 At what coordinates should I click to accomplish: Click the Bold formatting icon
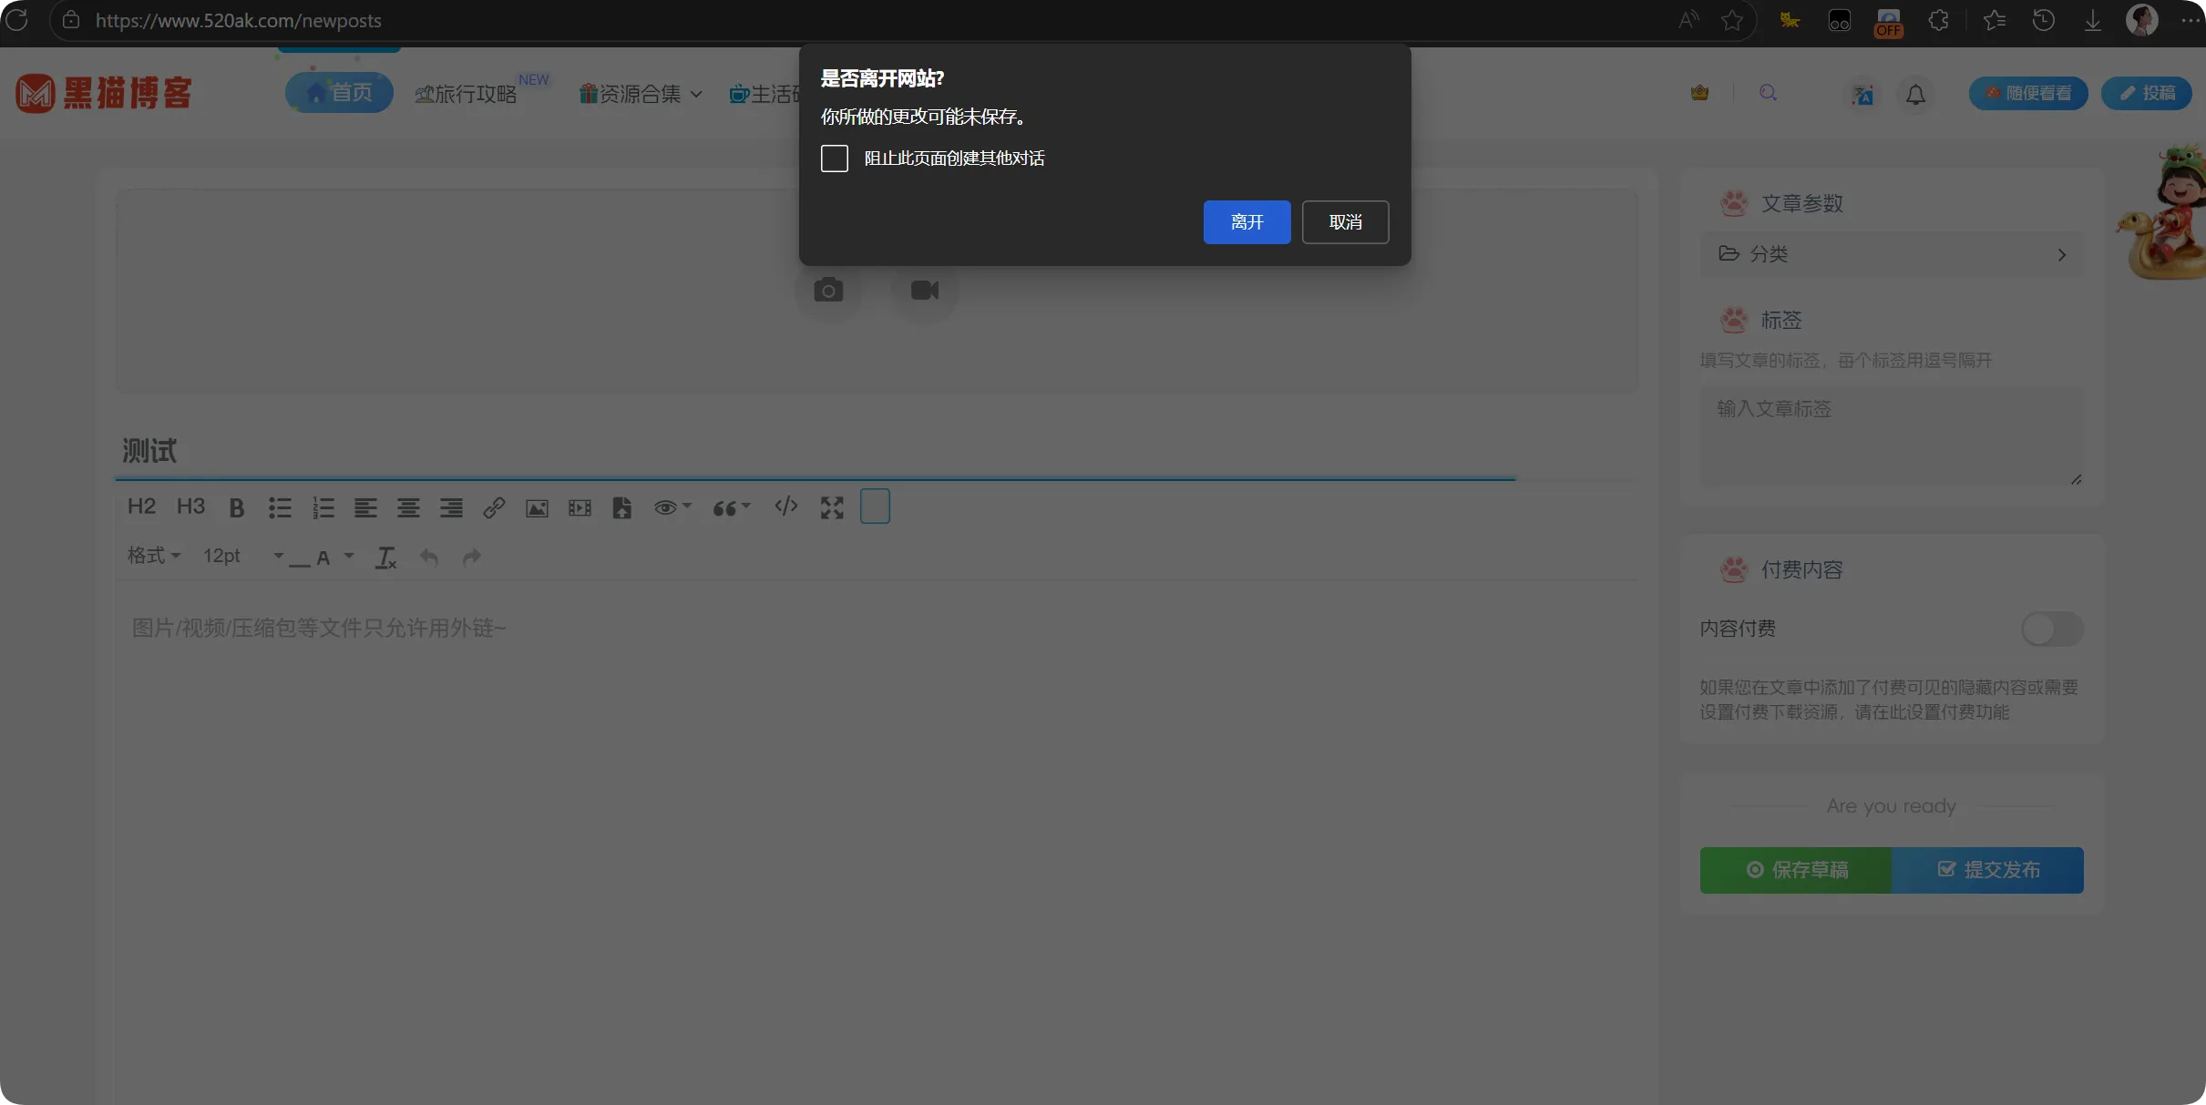coord(237,507)
